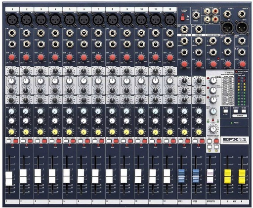
Task: Select the XLR mic input on channel 4
Action: (x=55, y=19)
